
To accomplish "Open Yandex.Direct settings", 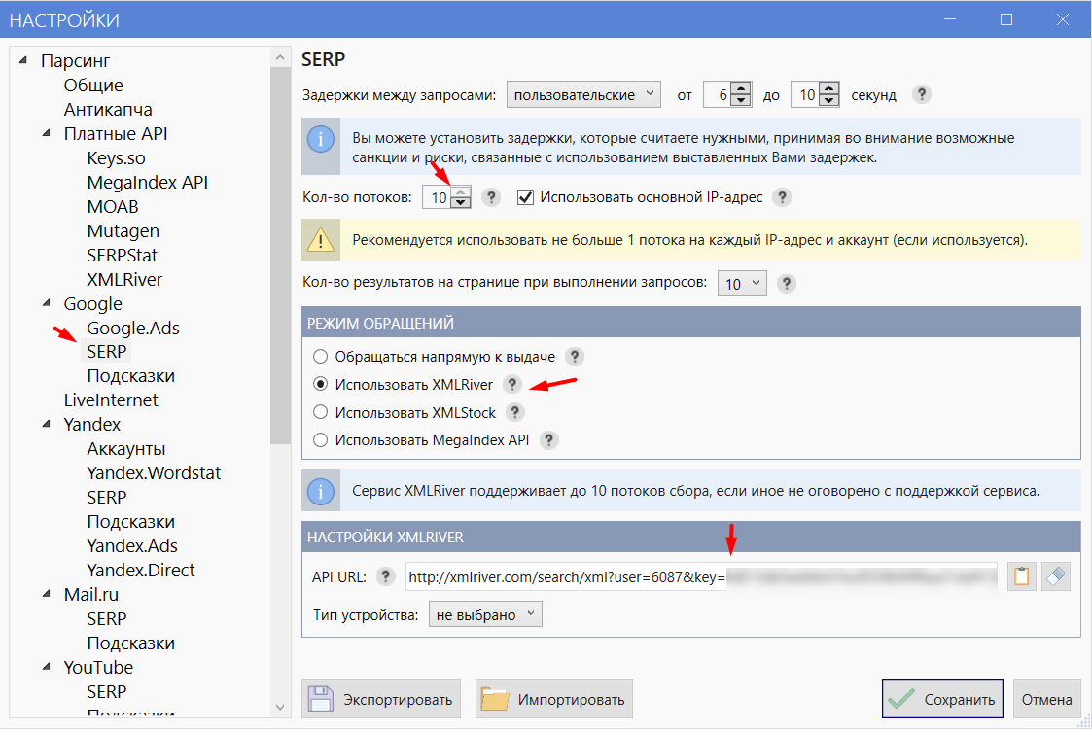I will (x=141, y=570).
